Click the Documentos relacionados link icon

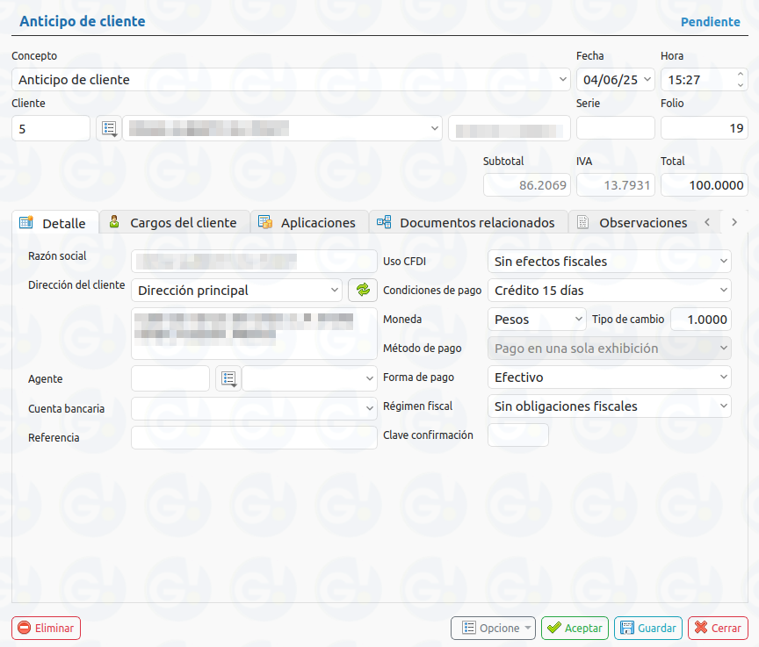tap(384, 222)
